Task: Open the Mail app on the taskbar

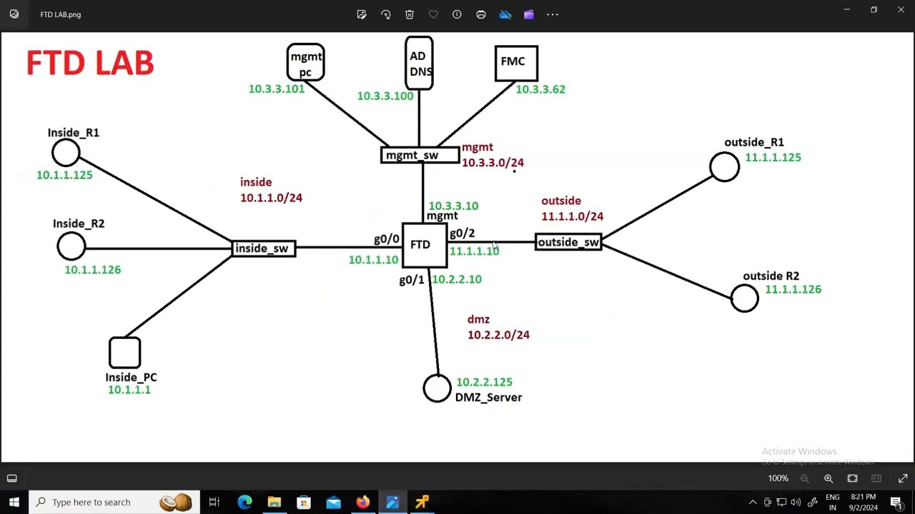Action: pyautogui.click(x=333, y=502)
